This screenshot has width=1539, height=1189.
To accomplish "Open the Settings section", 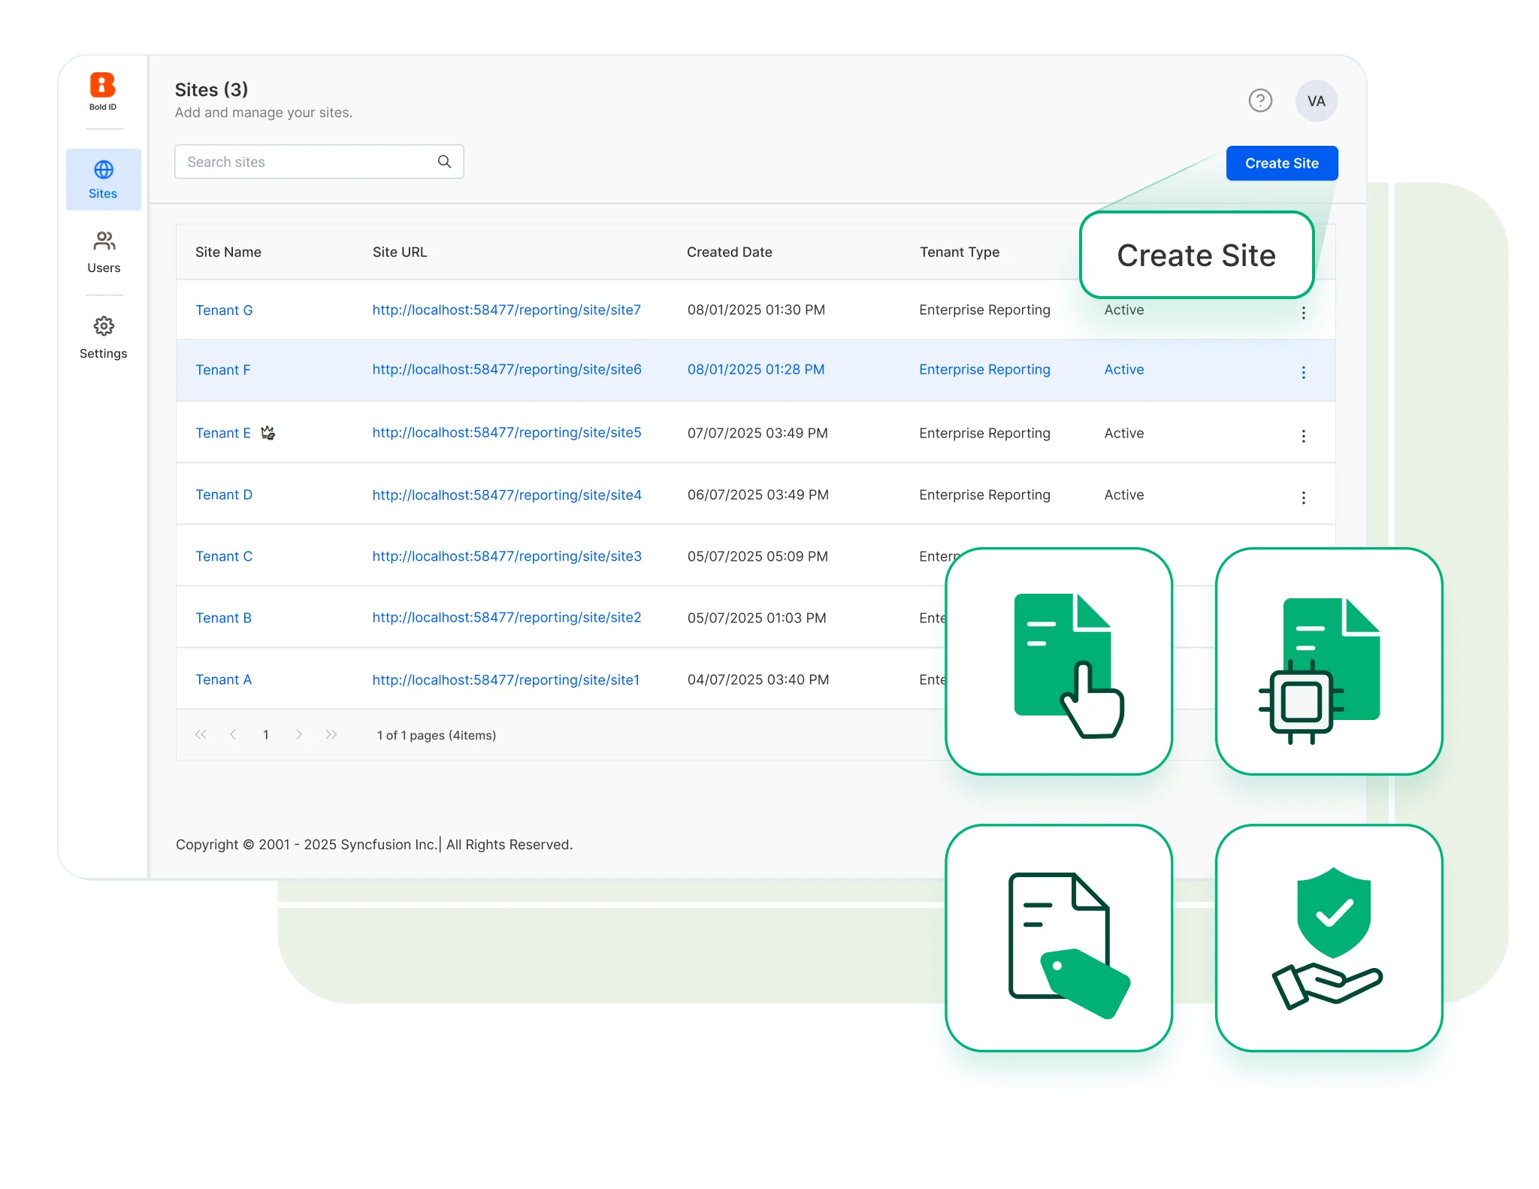I will point(103,337).
